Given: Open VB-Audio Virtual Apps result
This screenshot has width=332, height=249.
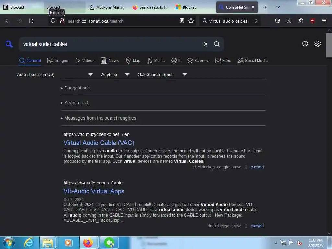Looking at the screenshot, I should [x=94, y=191].
